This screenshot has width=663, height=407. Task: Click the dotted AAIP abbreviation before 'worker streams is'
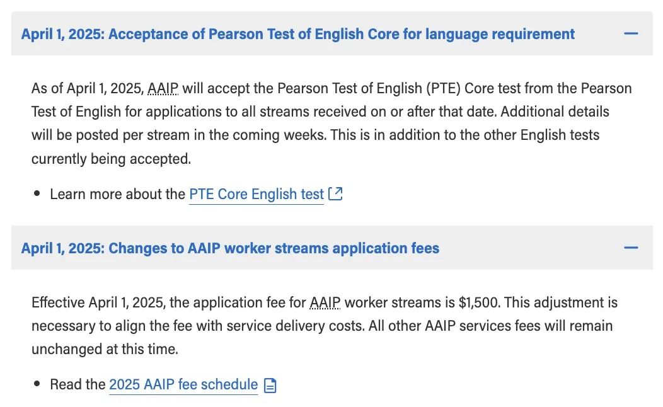pyautogui.click(x=325, y=302)
